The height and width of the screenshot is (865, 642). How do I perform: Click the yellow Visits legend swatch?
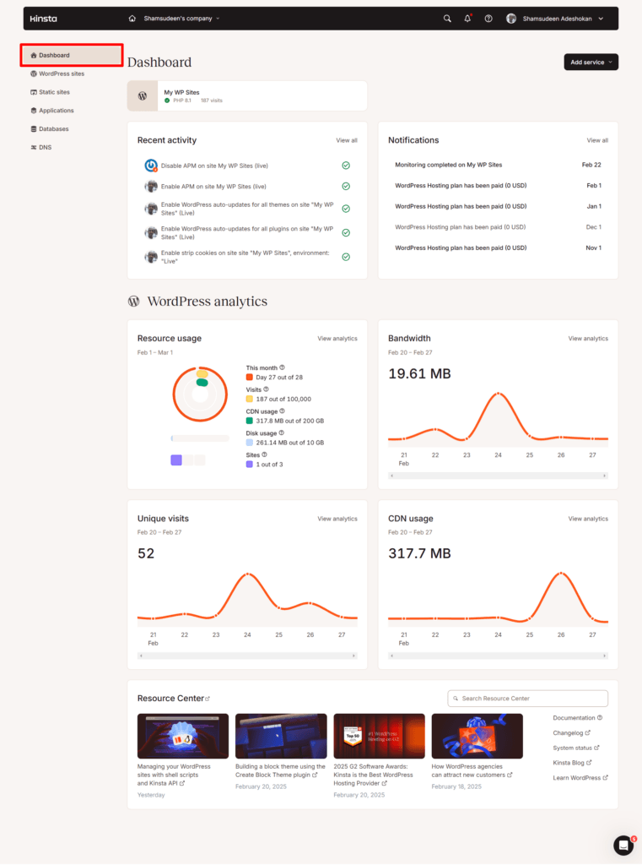[x=249, y=399]
